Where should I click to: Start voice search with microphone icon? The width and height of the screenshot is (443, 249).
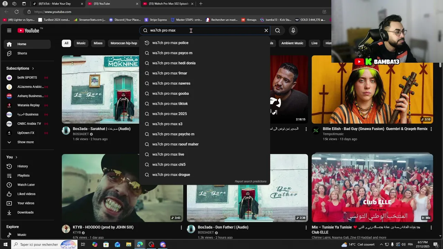[293, 30]
